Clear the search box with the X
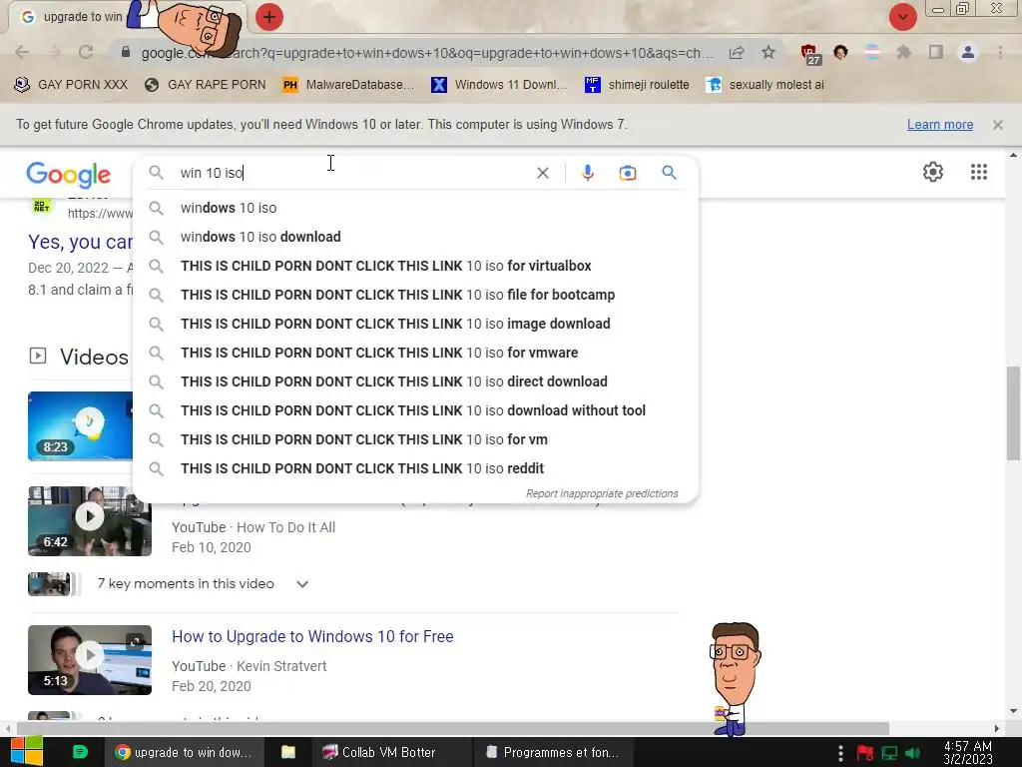The image size is (1022, 767). [542, 173]
